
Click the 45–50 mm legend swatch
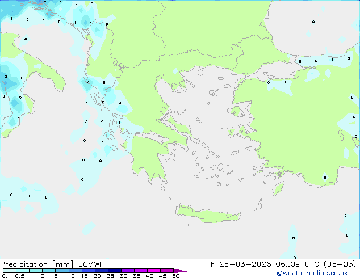[x=167, y=271]
